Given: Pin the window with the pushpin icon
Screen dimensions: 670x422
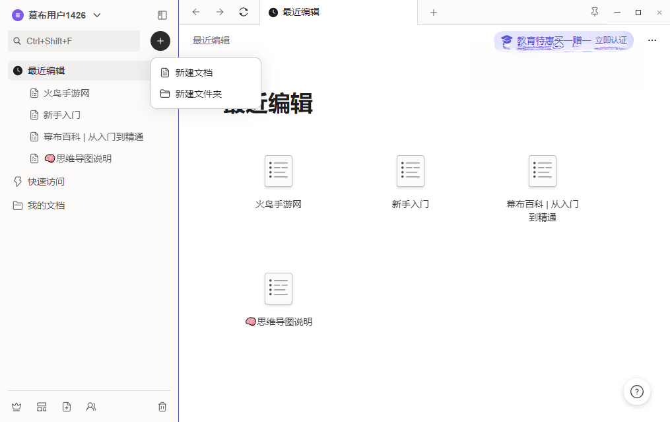Looking at the screenshot, I should [594, 12].
